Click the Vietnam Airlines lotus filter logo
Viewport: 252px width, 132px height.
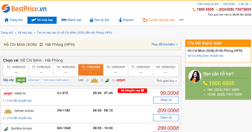tap(94, 80)
